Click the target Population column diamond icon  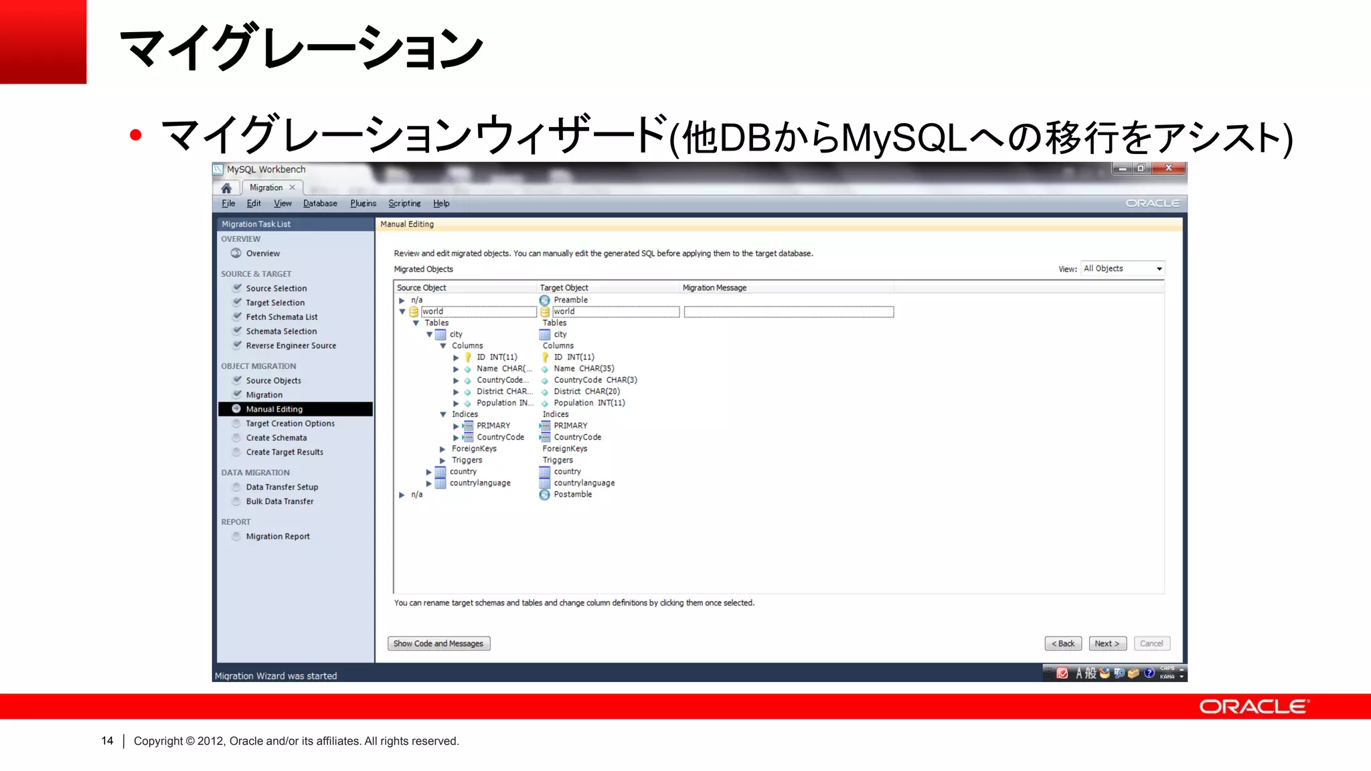pos(545,404)
